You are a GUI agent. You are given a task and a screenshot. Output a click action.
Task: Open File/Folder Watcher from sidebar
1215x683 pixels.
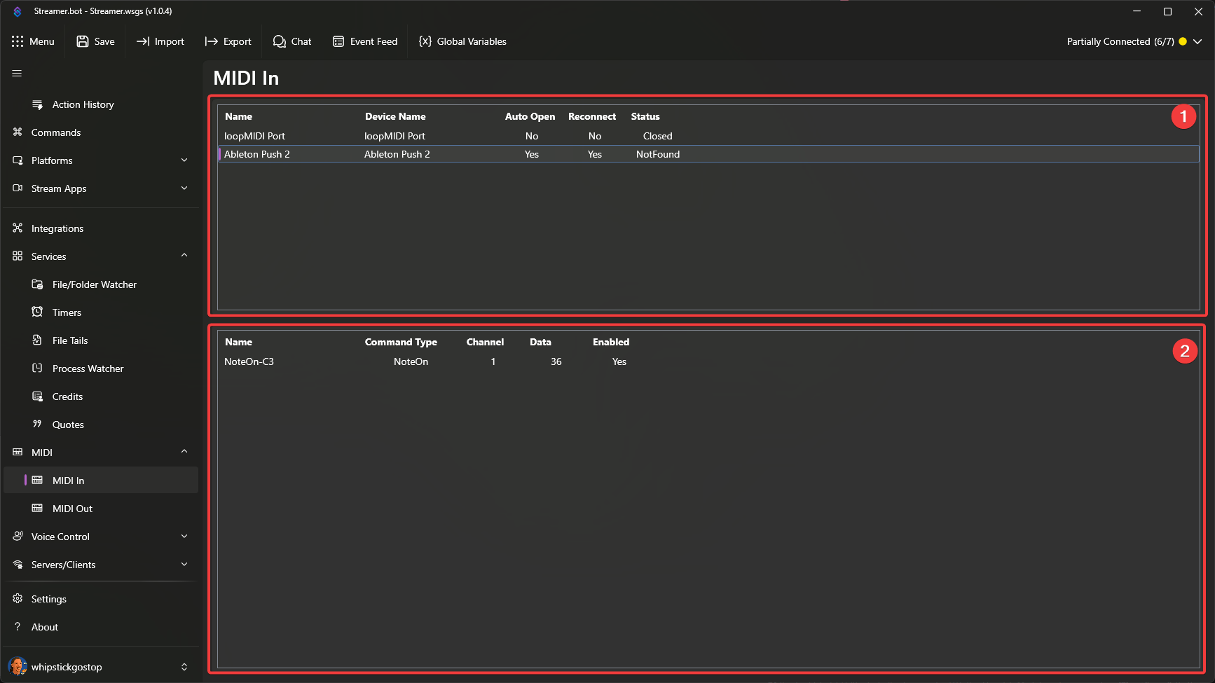94,284
